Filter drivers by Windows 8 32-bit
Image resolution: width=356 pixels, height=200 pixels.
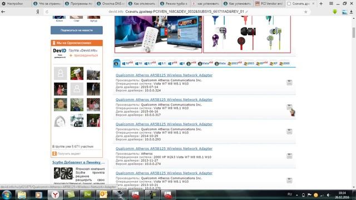pyautogui.click(x=182, y=63)
